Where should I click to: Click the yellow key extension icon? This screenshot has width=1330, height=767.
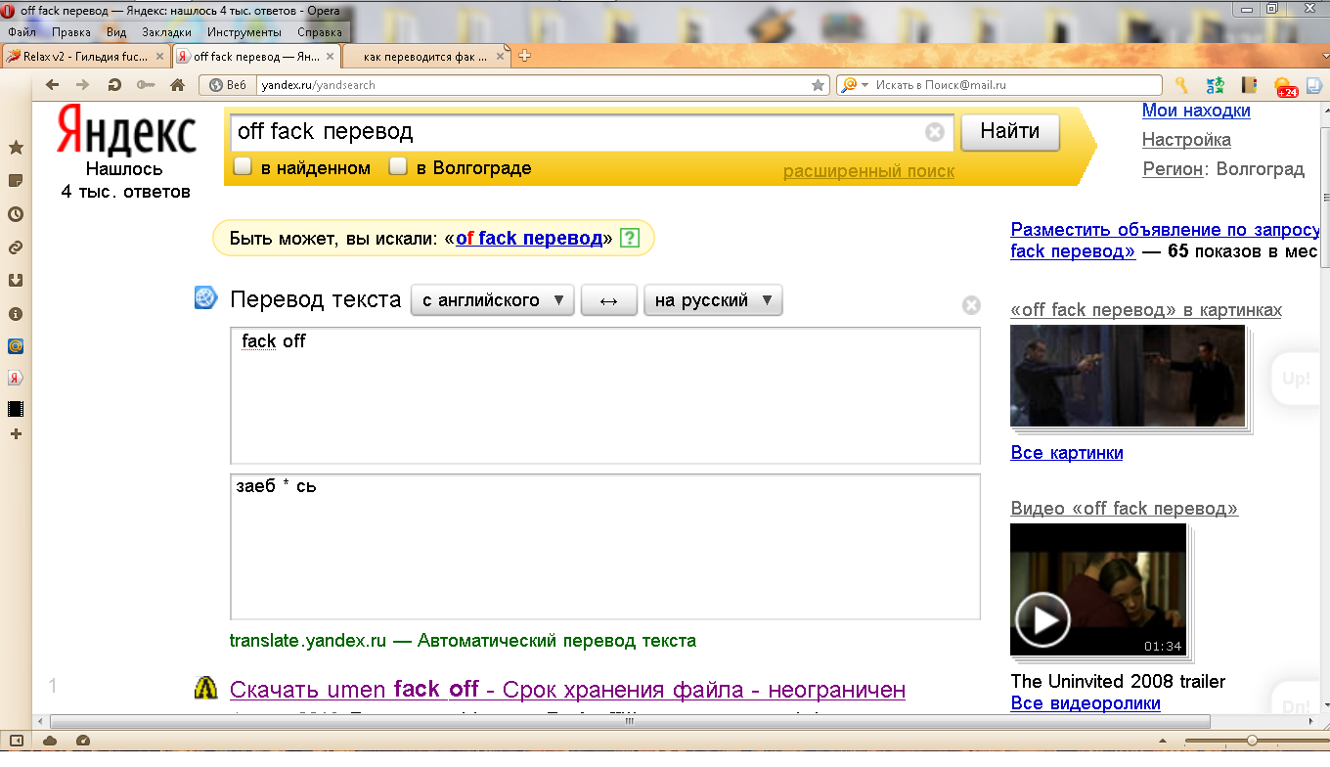(x=1181, y=85)
